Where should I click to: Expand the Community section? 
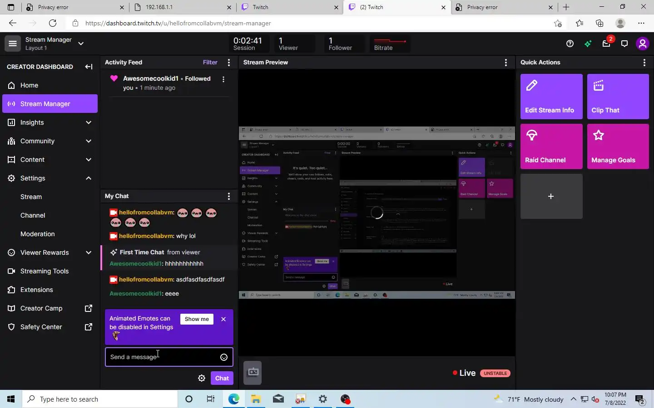click(x=50, y=141)
